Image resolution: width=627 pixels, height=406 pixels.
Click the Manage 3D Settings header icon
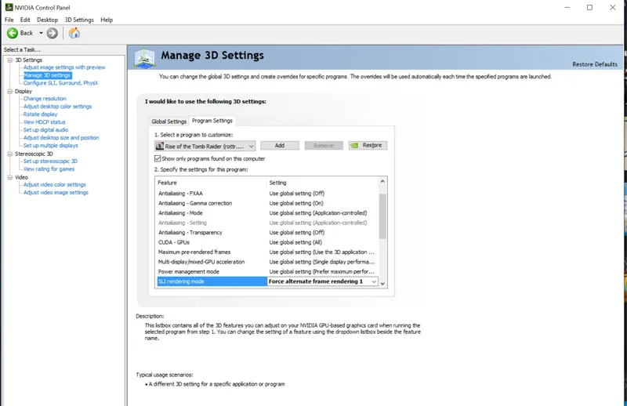tap(144, 57)
